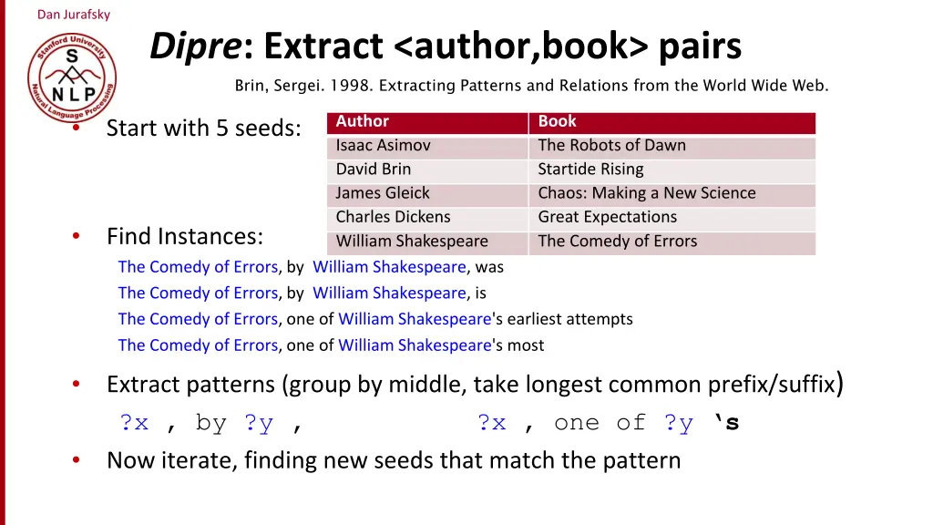This screenshot has height=525, width=933.
Task: Select the James Gleick table cell
Action: point(427,194)
